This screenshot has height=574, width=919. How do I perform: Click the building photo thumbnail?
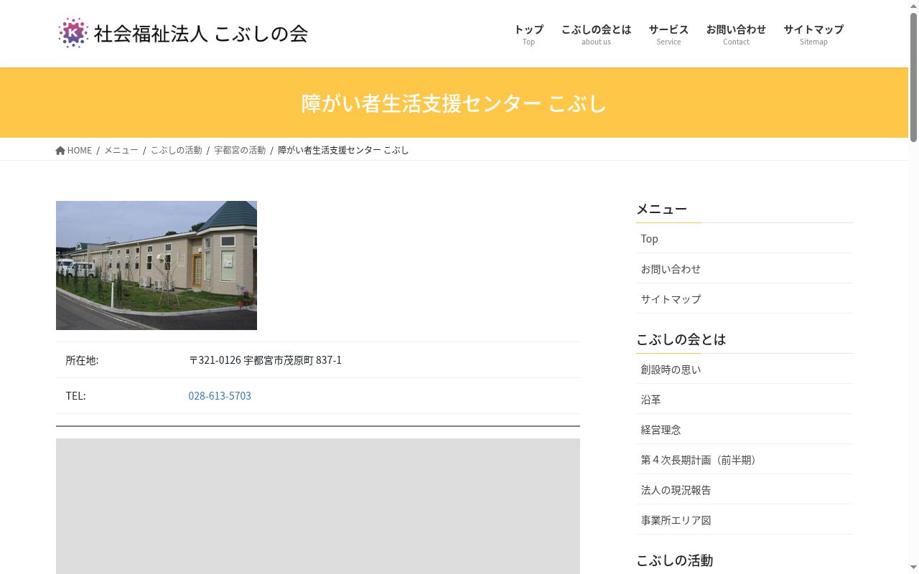157,265
